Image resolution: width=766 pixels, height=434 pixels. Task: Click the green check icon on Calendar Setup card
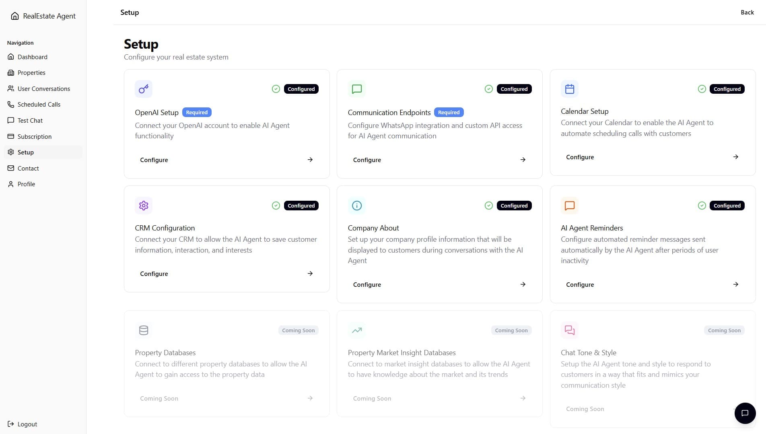pos(702,89)
